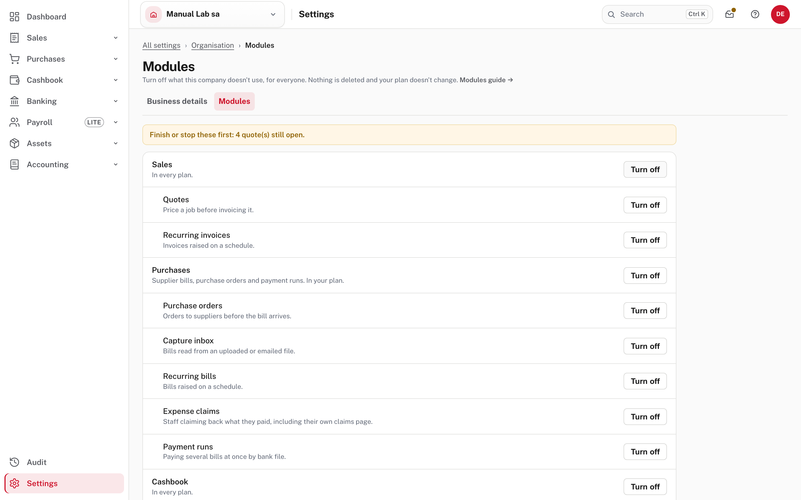Expand the Payroll sidebar chevron
801x500 pixels.
(x=115, y=122)
